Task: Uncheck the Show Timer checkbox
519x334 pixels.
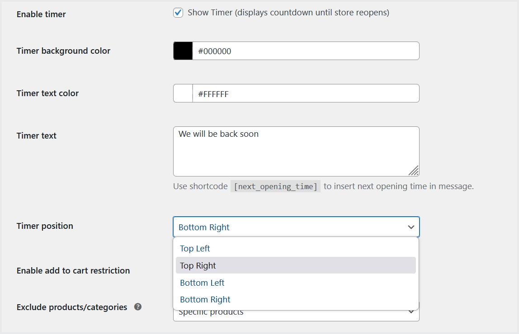Action: (178, 13)
